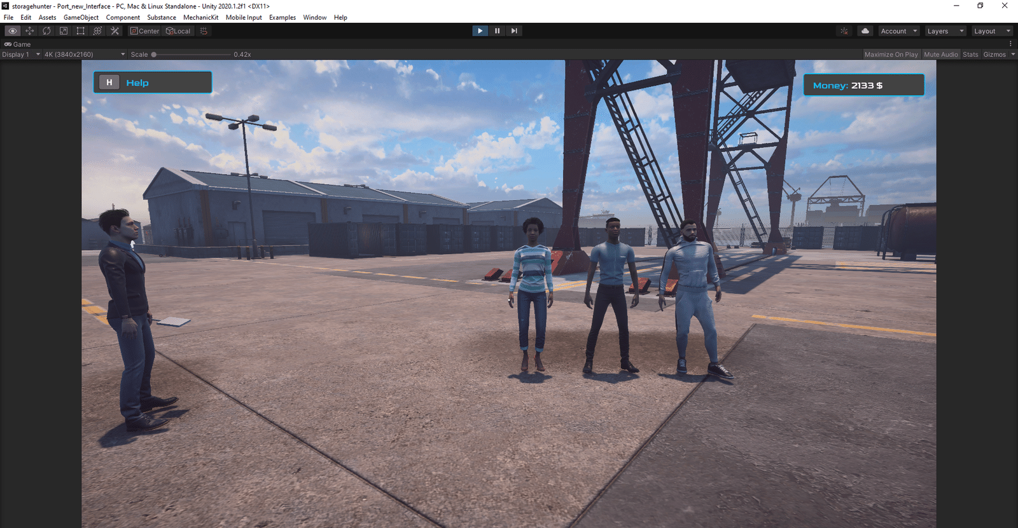The height and width of the screenshot is (528, 1018).
Task: Click the Scale slider handle
Action: (x=154, y=55)
